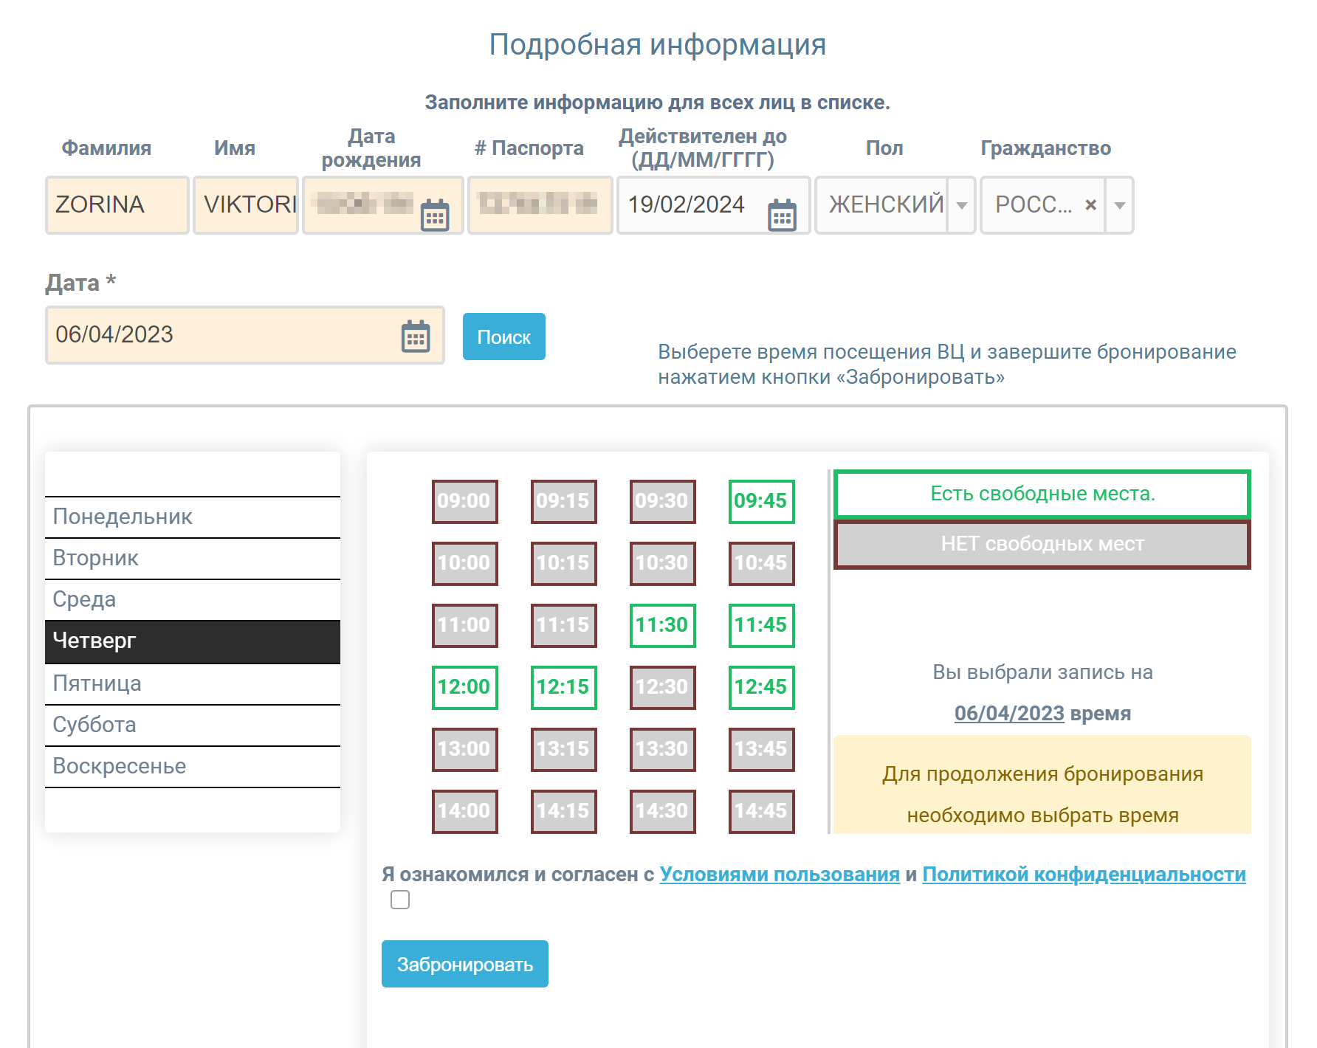
Task: Click the unavailable 14:15 time slot
Action: point(563,811)
